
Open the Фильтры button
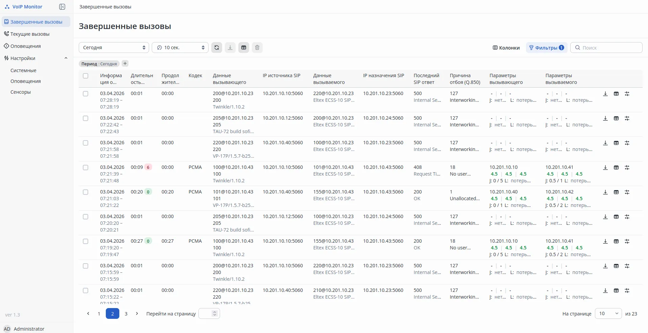(546, 48)
